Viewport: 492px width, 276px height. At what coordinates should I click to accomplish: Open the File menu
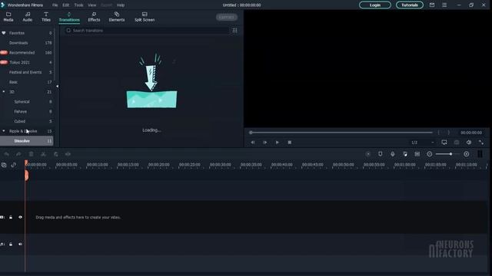tap(55, 5)
